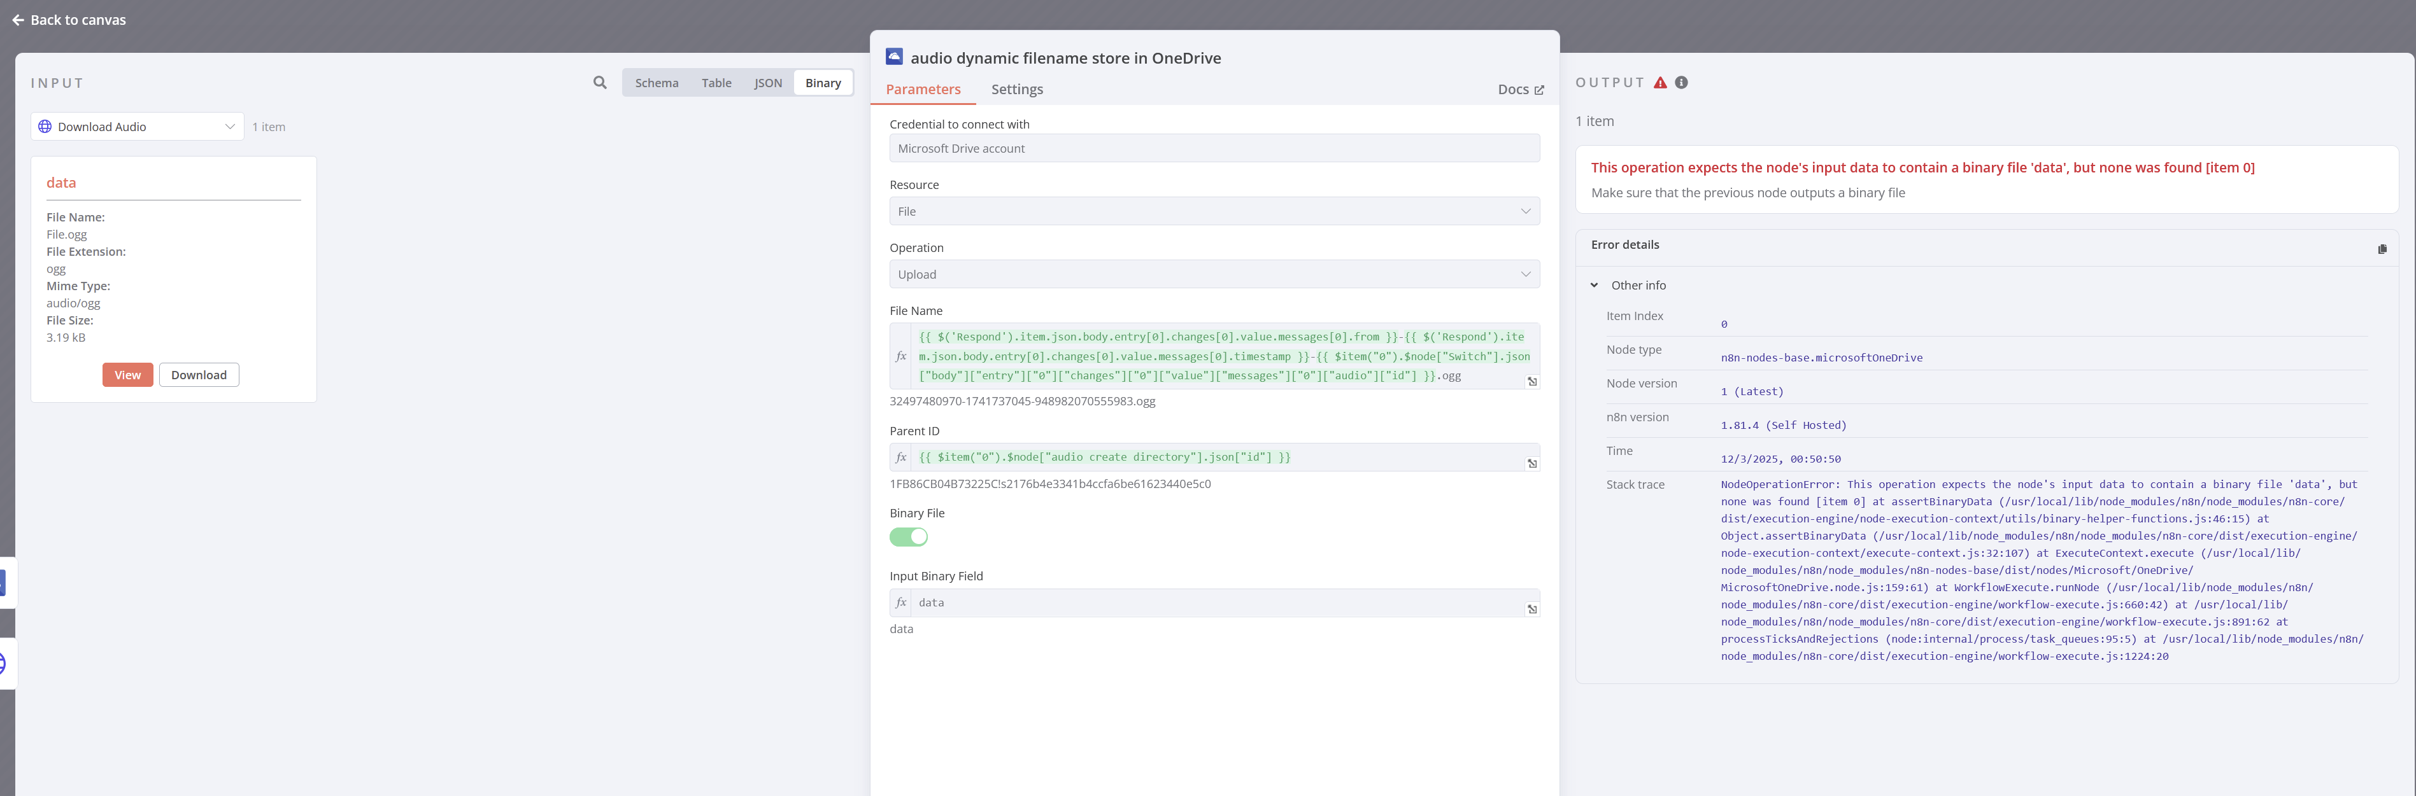Click the OneDrive cloud node icon
This screenshot has width=2416, height=796.
coord(894,57)
